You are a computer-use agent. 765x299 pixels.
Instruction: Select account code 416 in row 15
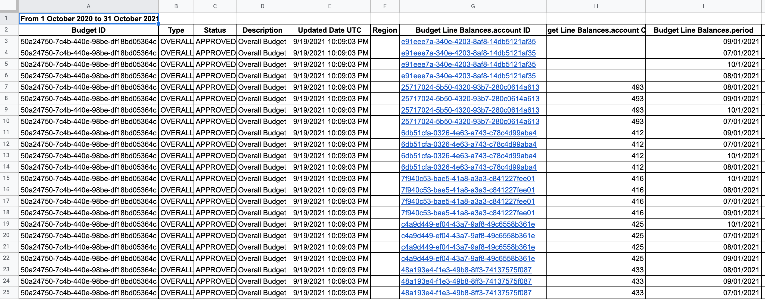coord(596,179)
